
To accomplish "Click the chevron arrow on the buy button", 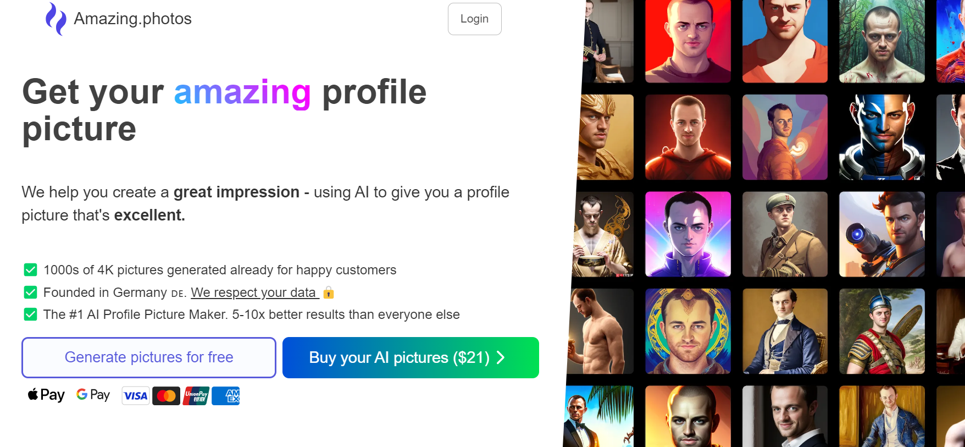I will click(x=500, y=357).
